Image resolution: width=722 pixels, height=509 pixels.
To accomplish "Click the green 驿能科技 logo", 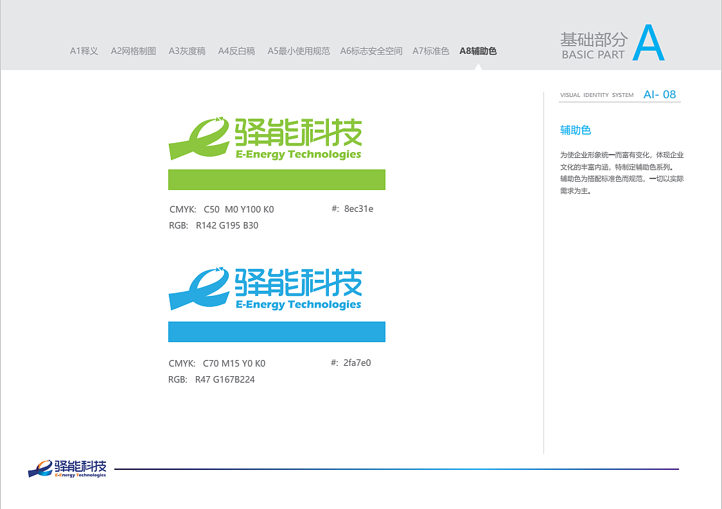I will pyautogui.click(x=265, y=139).
